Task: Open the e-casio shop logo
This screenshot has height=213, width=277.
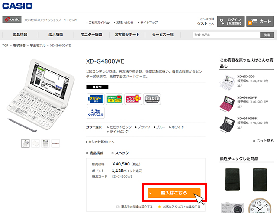Action: pyautogui.click(x=12, y=19)
